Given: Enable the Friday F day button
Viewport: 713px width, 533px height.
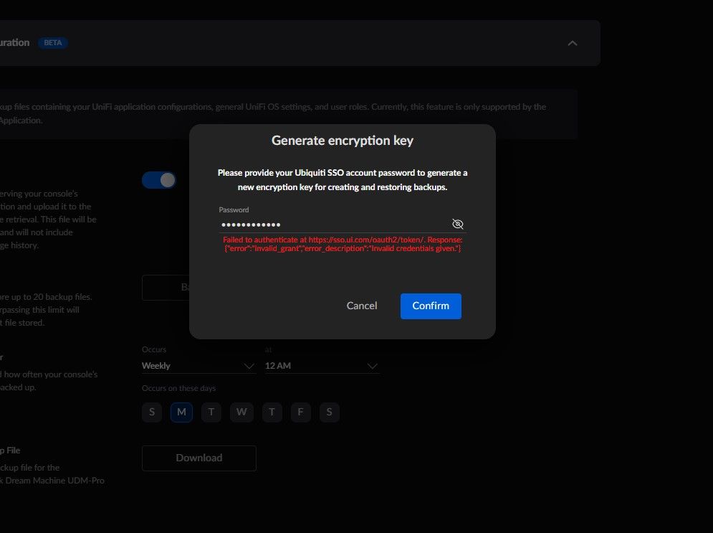Looking at the screenshot, I should (x=300, y=412).
